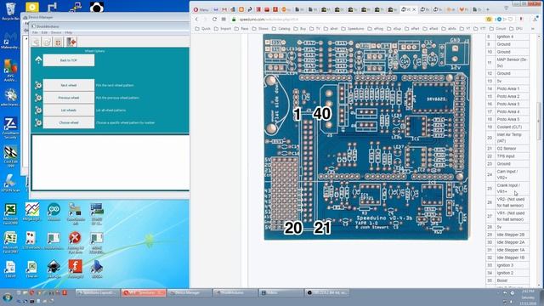Screen dimensions: 544x306
Task: Switch to Device Manager taskbar button
Action: (x=190, y=292)
